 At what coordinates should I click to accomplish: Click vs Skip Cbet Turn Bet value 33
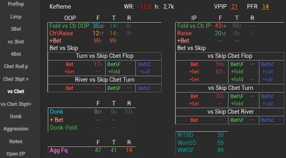219,96
